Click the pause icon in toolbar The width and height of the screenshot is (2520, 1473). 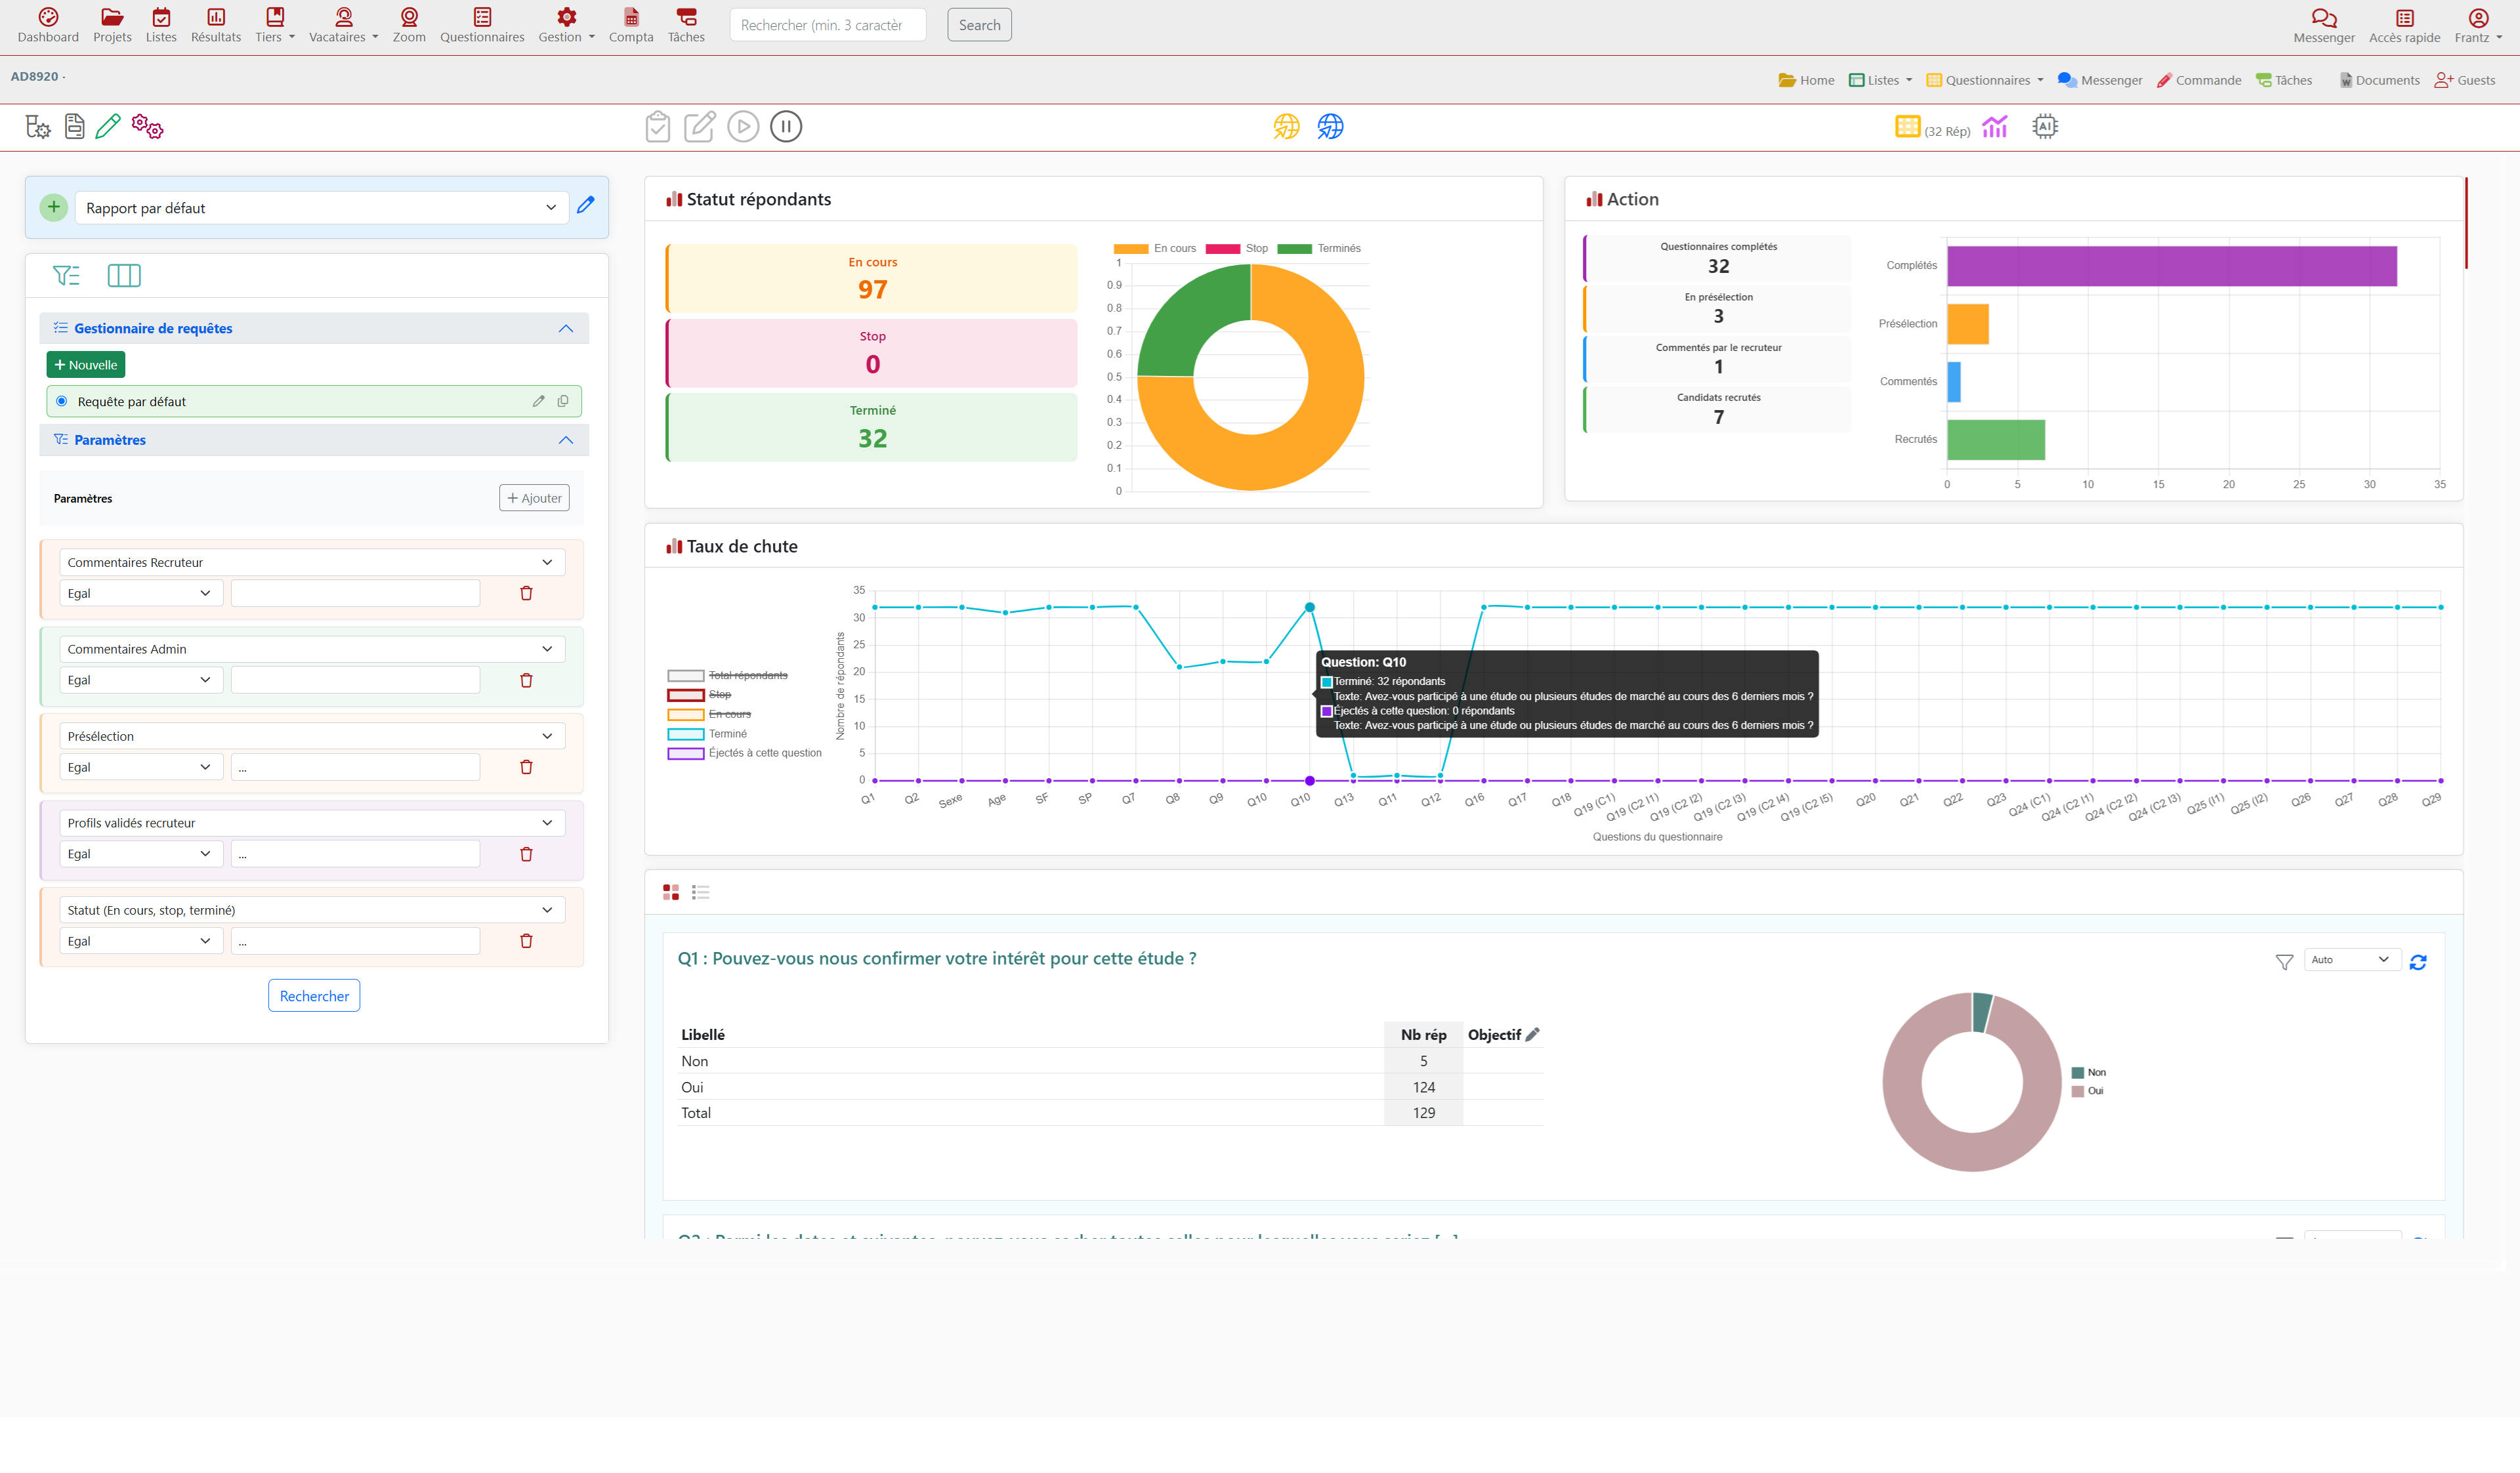[x=786, y=127]
